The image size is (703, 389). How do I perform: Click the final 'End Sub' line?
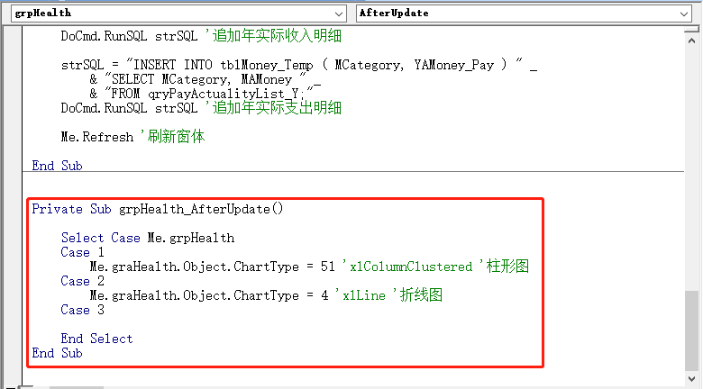(57, 353)
